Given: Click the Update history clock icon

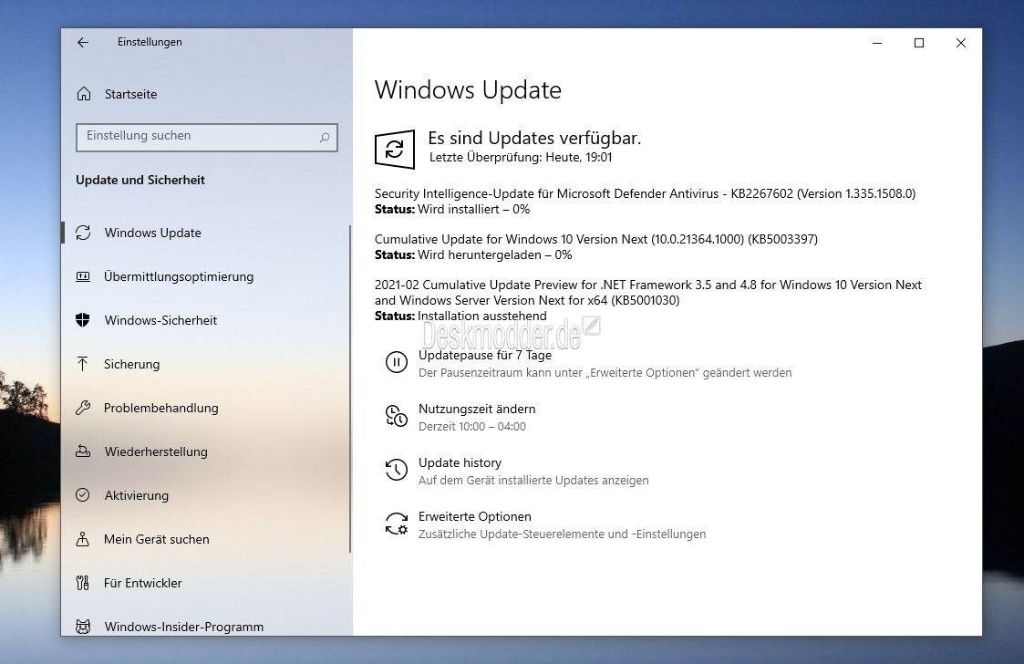Looking at the screenshot, I should [397, 469].
